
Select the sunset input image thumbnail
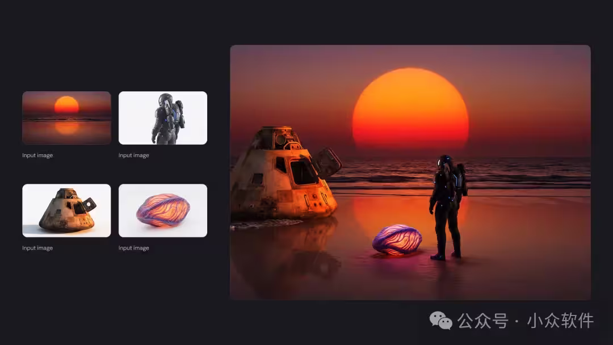[66, 117]
